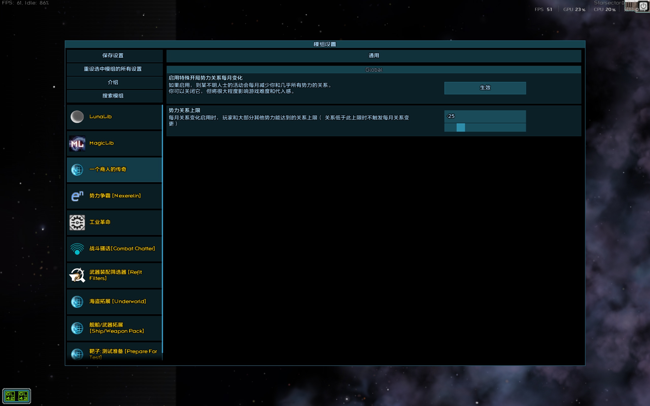Open the 通用 settings tab
This screenshot has height=406, width=650.
tap(373, 56)
